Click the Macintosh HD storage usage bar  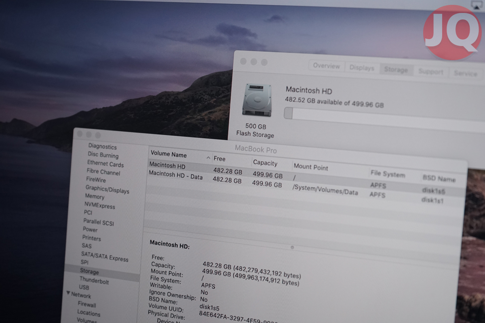click(384, 120)
